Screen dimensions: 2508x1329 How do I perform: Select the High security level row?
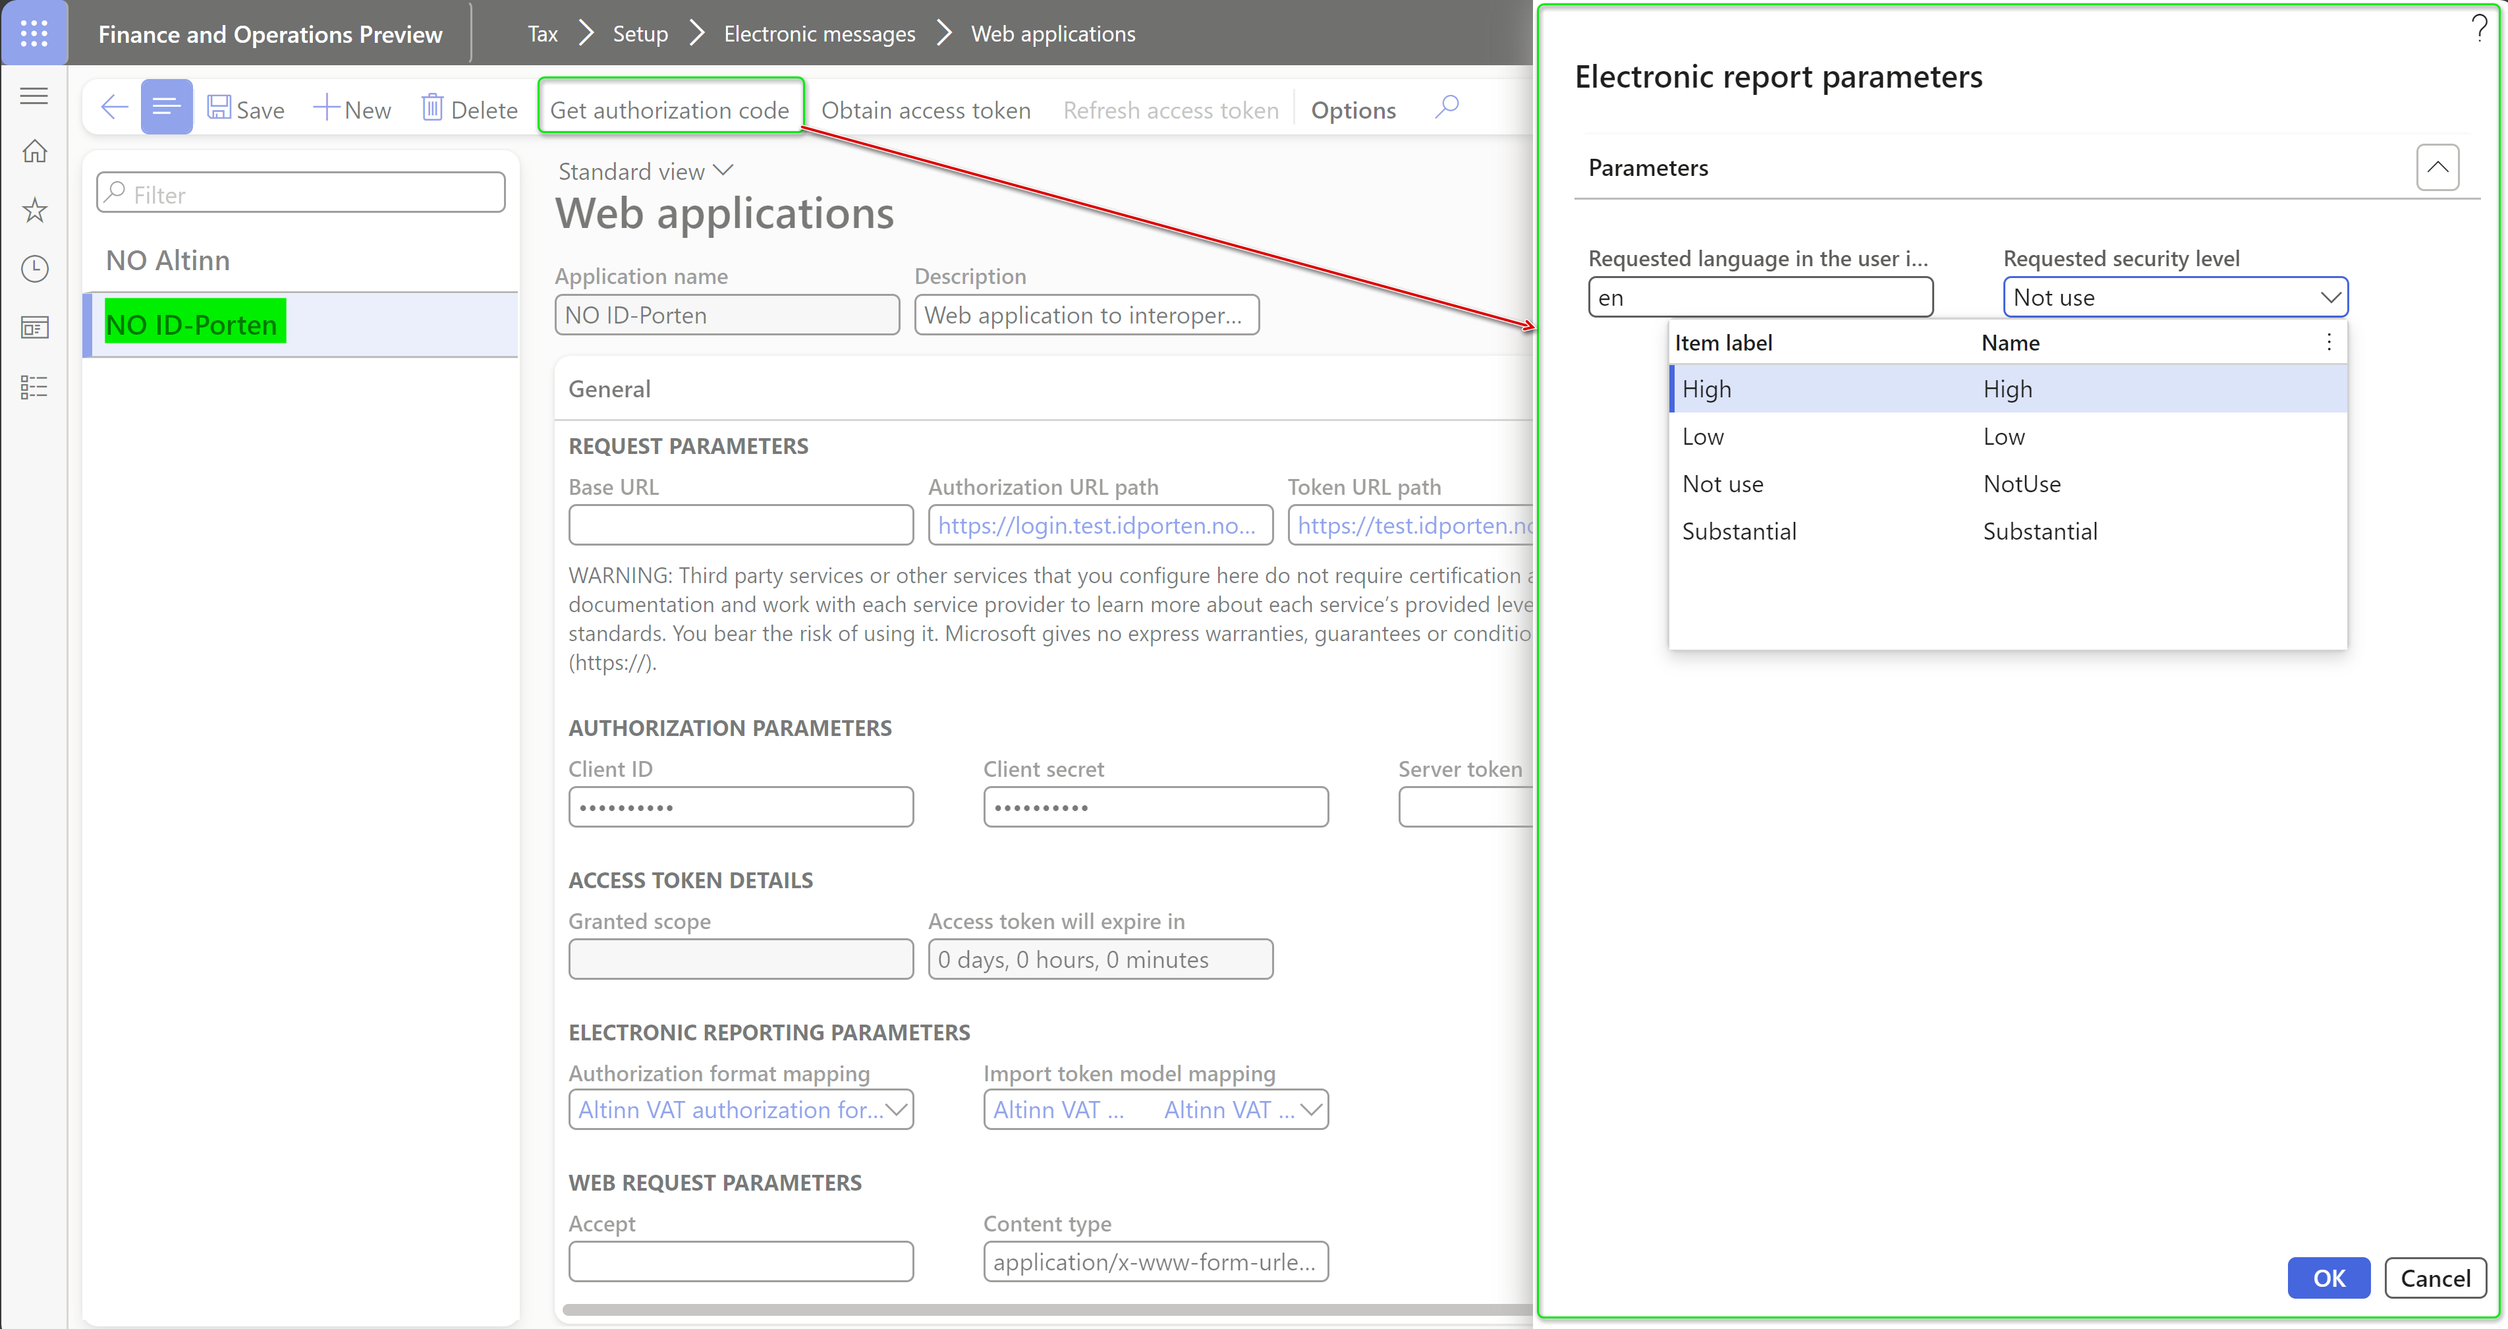coord(2007,389)
